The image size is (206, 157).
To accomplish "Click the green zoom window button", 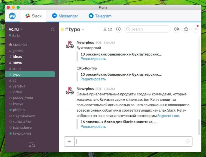I will (18, 7).
